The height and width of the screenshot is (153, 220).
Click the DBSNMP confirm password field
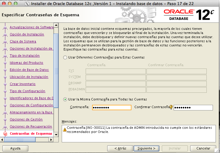177,84
